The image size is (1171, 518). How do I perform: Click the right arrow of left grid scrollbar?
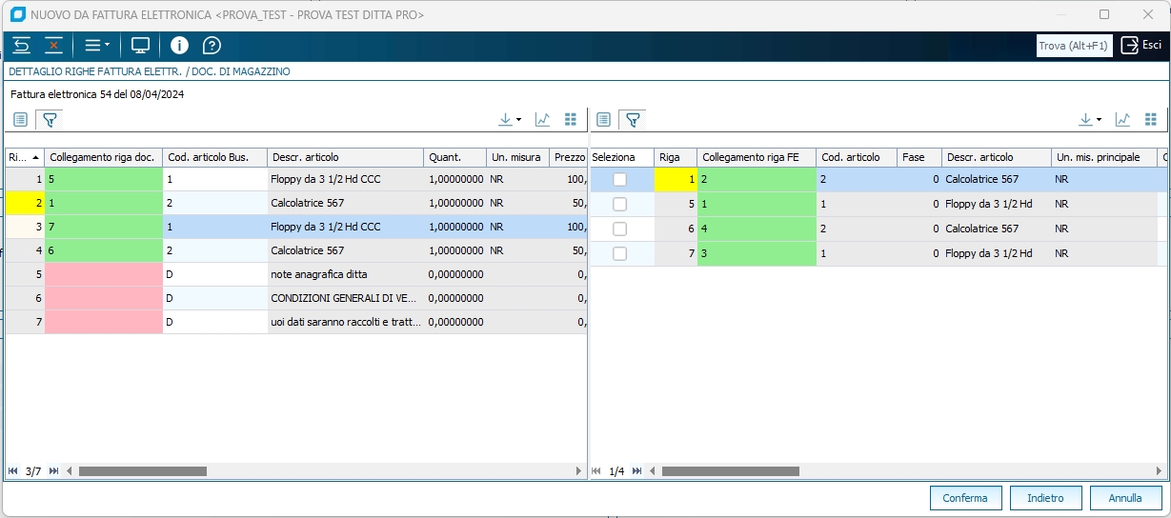(x=579, y=471)
